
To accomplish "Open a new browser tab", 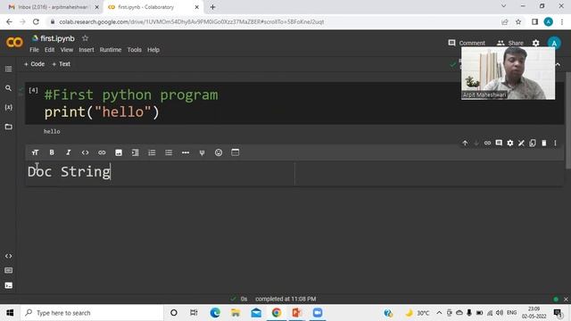I will point(212,7).
